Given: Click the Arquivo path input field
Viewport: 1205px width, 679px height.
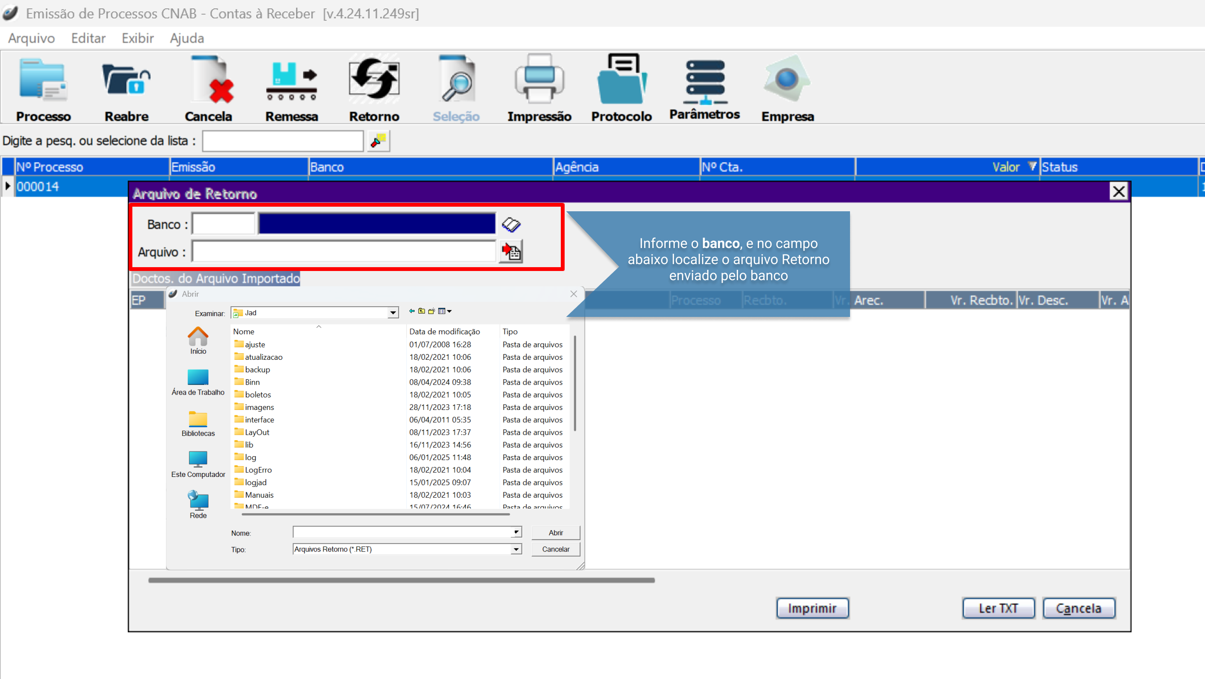Looking at the screenshot, I should [x=344, y=252].
